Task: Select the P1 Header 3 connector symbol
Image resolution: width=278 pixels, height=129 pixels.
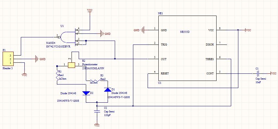Action: click(8, 59)
